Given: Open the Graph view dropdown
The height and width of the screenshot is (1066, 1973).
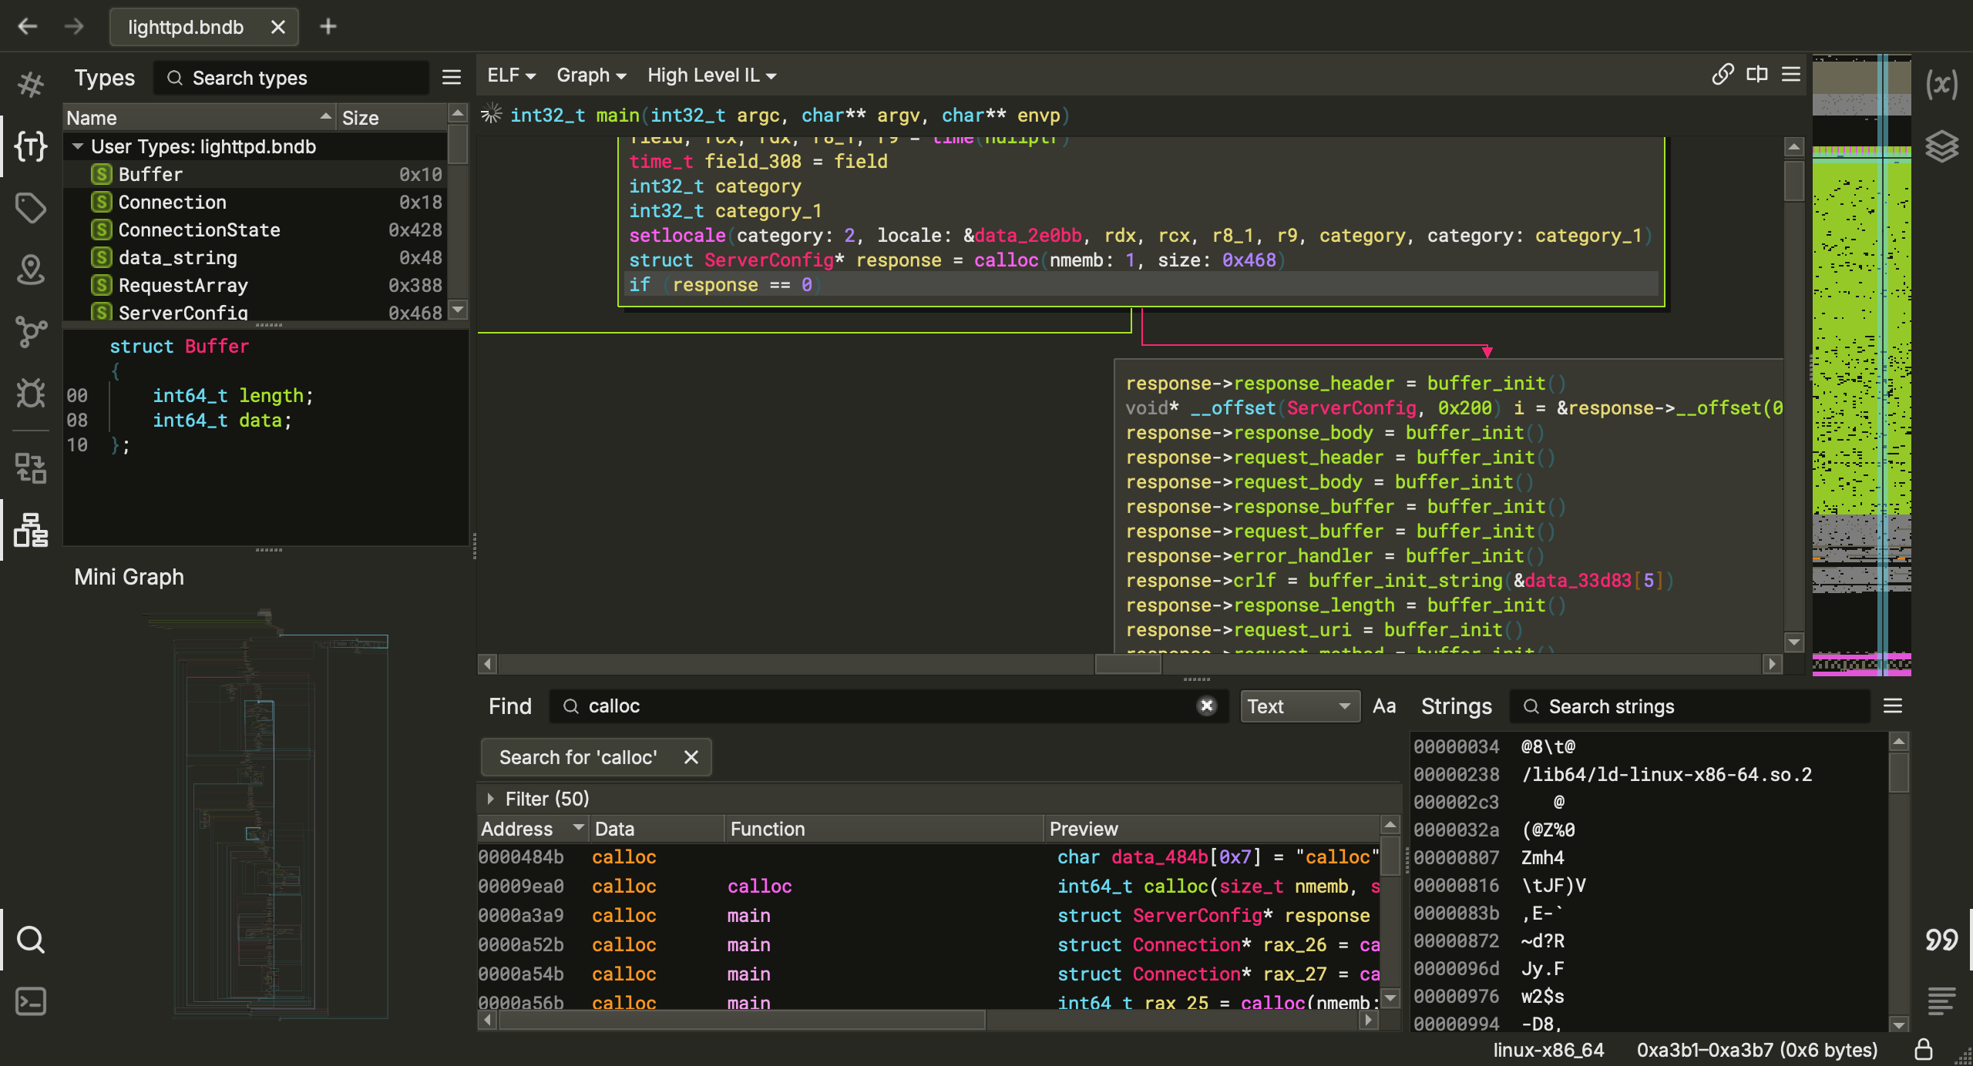Looking at the screenshot, I should pos(591,75).
